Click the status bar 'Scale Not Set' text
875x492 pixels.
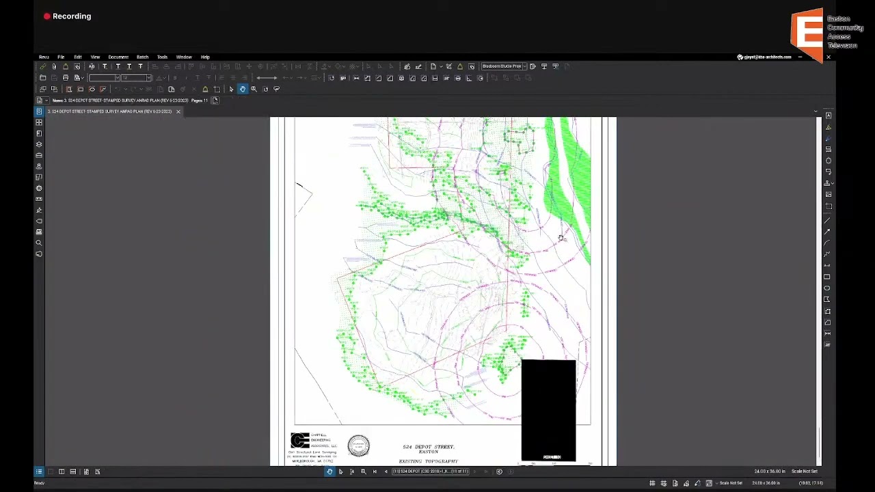(x=731, y=483)
